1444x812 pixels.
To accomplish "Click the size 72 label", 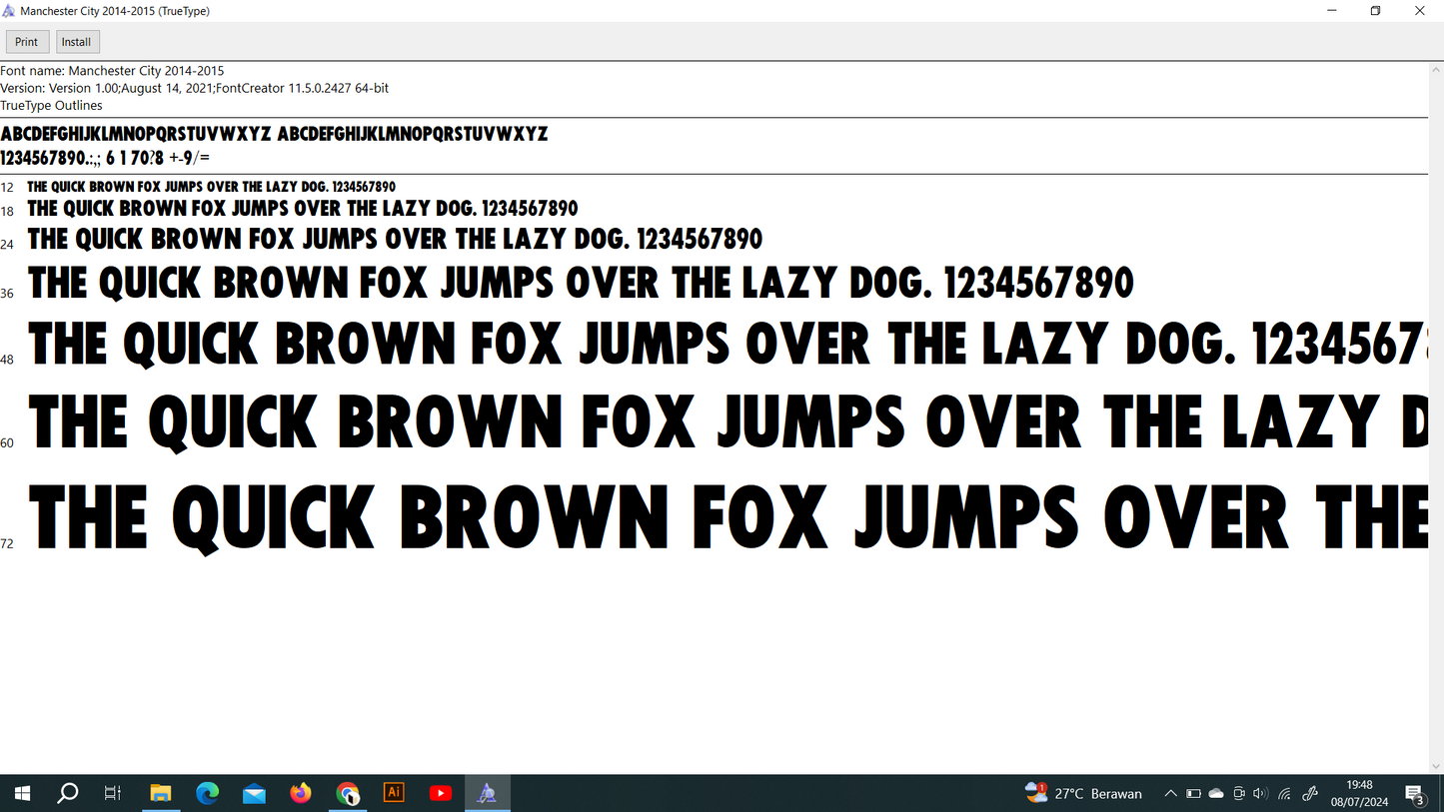I will (x=7, y=543).
